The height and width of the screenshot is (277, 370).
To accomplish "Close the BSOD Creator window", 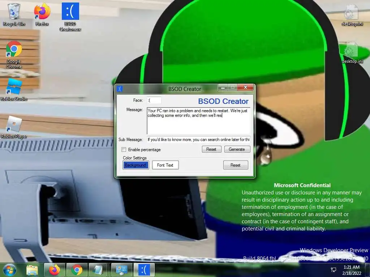I will point(245,87).
